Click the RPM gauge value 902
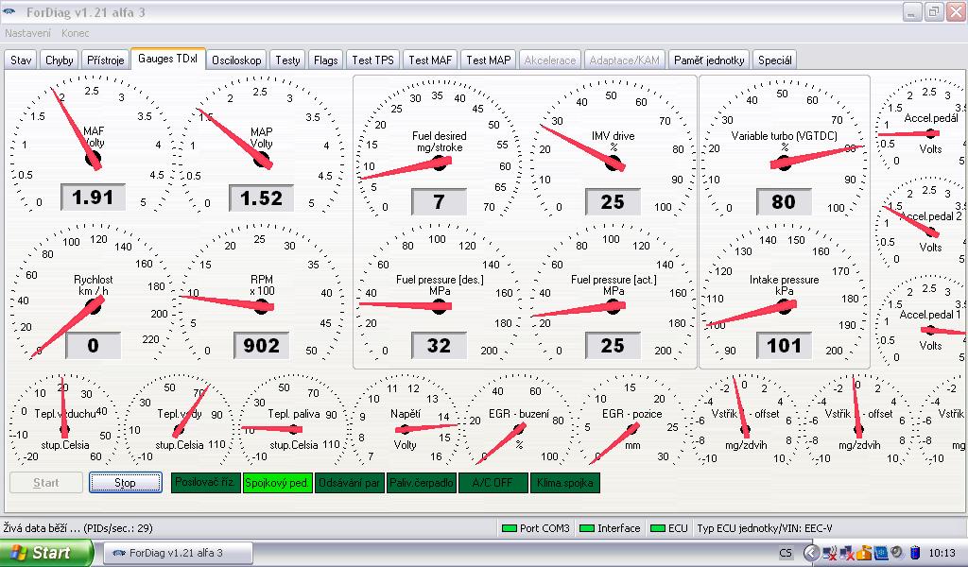 [262, 346]
